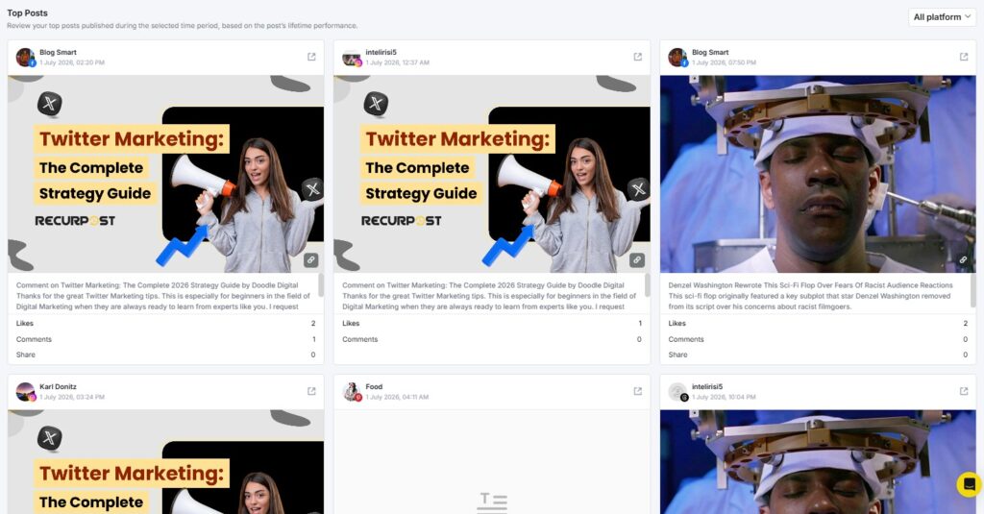Click intelirisi5 avatar on 10:04 PM post
Viewport: 984px width, 514px height.
(677, 392)
